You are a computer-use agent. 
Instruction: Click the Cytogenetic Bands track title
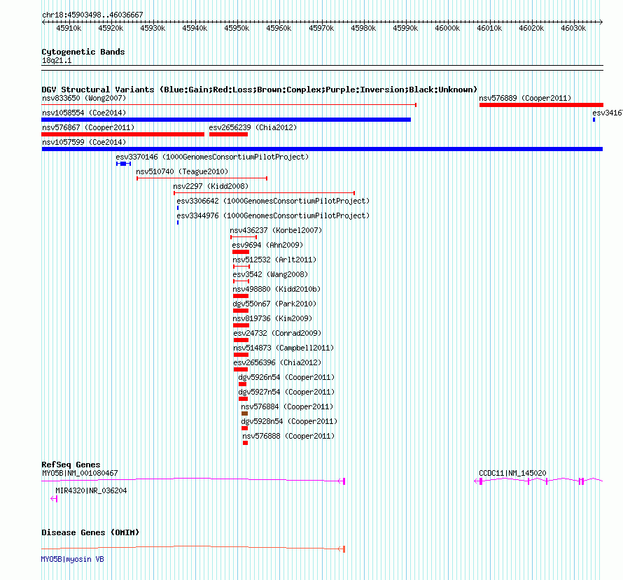click(83, 52)
